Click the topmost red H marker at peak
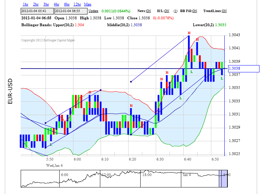265x194 pixels. 189,33
